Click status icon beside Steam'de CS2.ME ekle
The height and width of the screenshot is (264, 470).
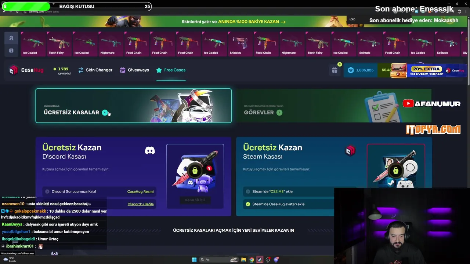click(x=248, y=191)
